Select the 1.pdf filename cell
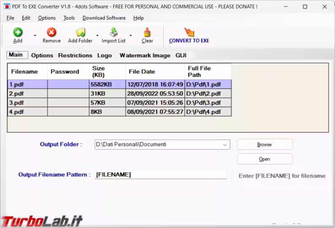Image resolution: width=335 pixels, height=228 pixels. tap(27, 84)
